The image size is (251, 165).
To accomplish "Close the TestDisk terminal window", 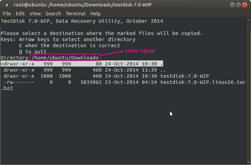I will click(245, 5).
